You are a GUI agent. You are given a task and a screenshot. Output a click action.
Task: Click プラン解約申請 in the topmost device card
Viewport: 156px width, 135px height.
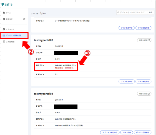pyautogui.click(x=143, y=28)
